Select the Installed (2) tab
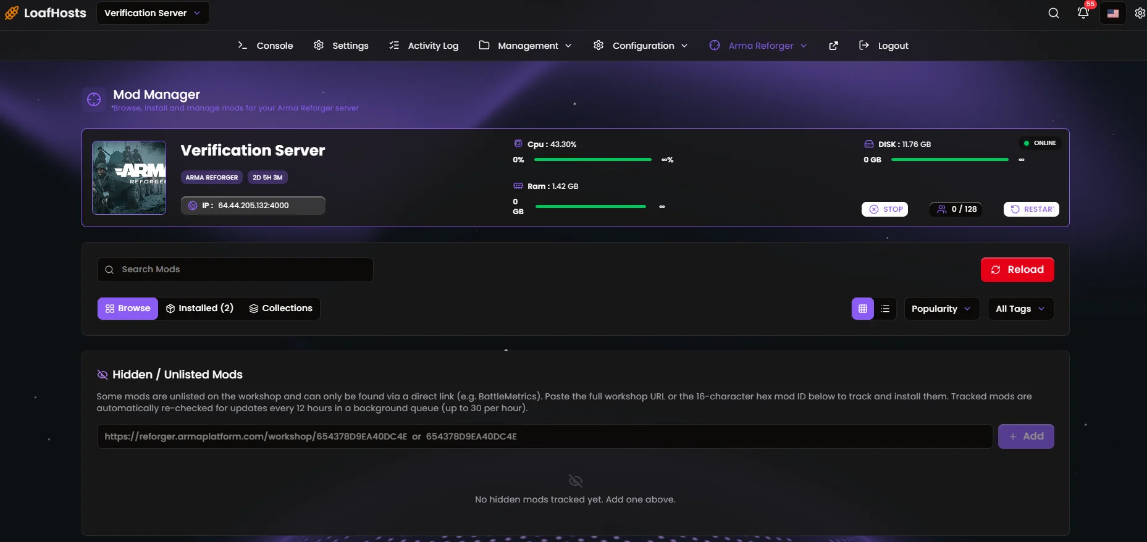The width and height of the screenshot is (1147, 542). coord(200,309)
